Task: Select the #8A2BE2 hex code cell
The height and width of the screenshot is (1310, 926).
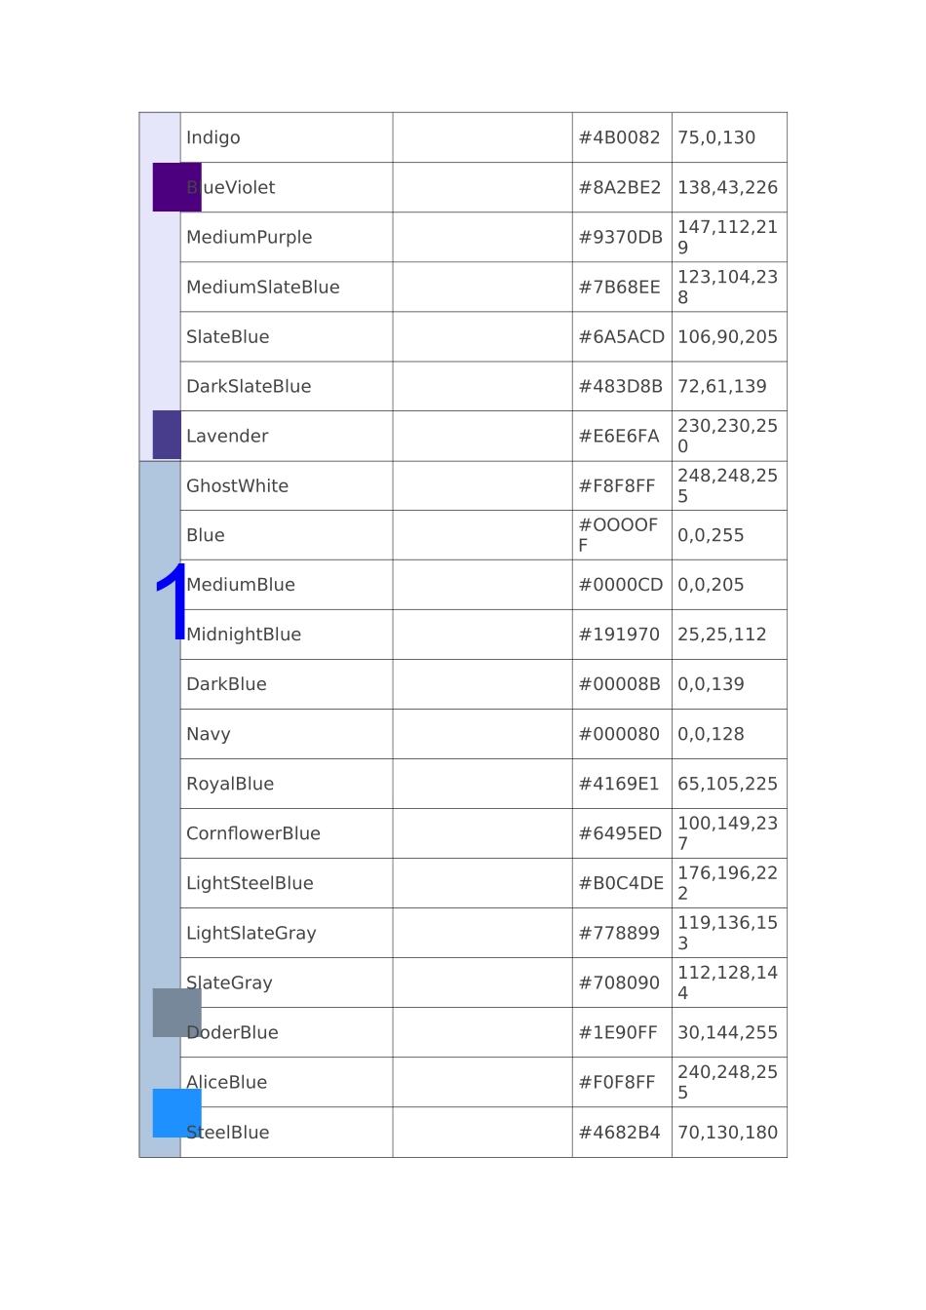Action: (x=620, y=187)
